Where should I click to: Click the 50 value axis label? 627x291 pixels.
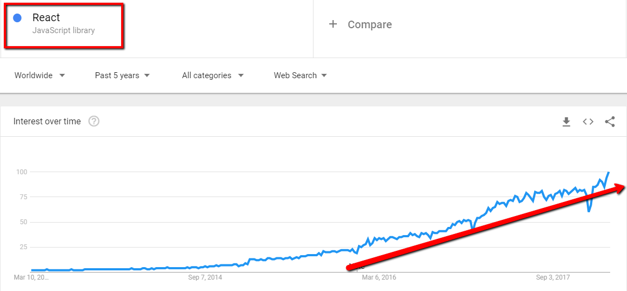[x=23, y=222]
